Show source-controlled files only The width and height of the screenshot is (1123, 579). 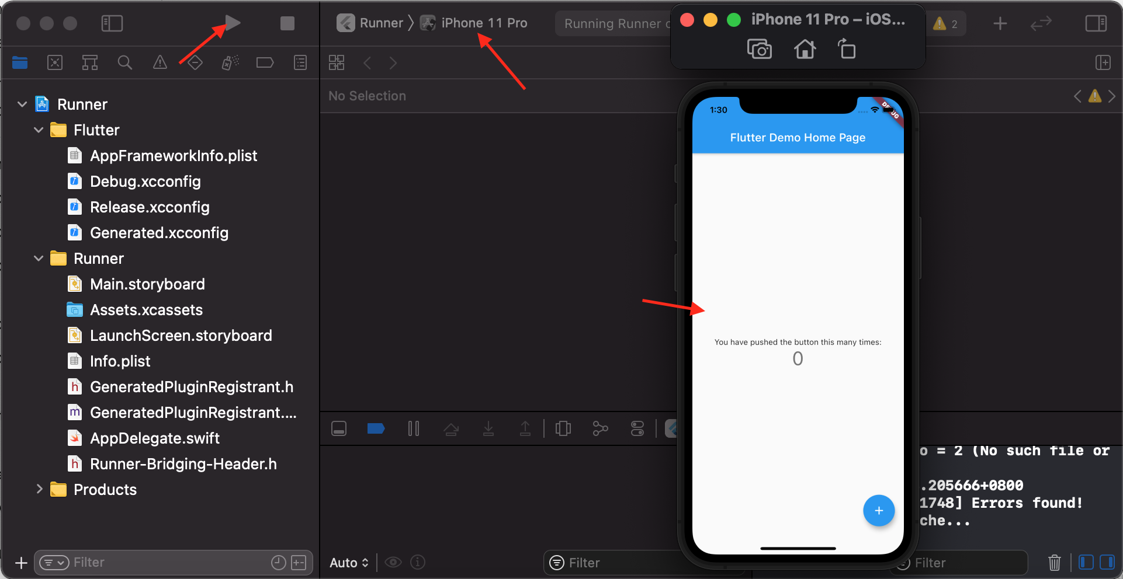(299, 563)
